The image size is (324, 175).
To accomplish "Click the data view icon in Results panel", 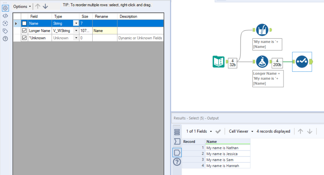I will click(x=177, y=152).
